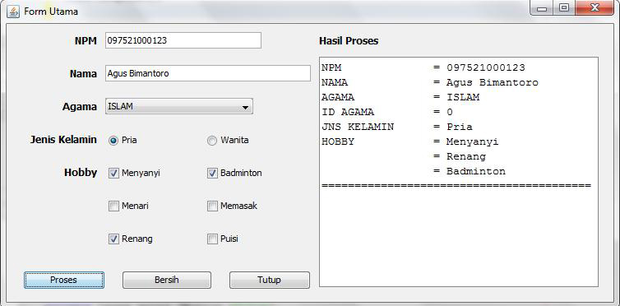Screen dimensions: 620x306
Task: Click the 'AGAMA = ISLAM' output line
Action: 400,97
